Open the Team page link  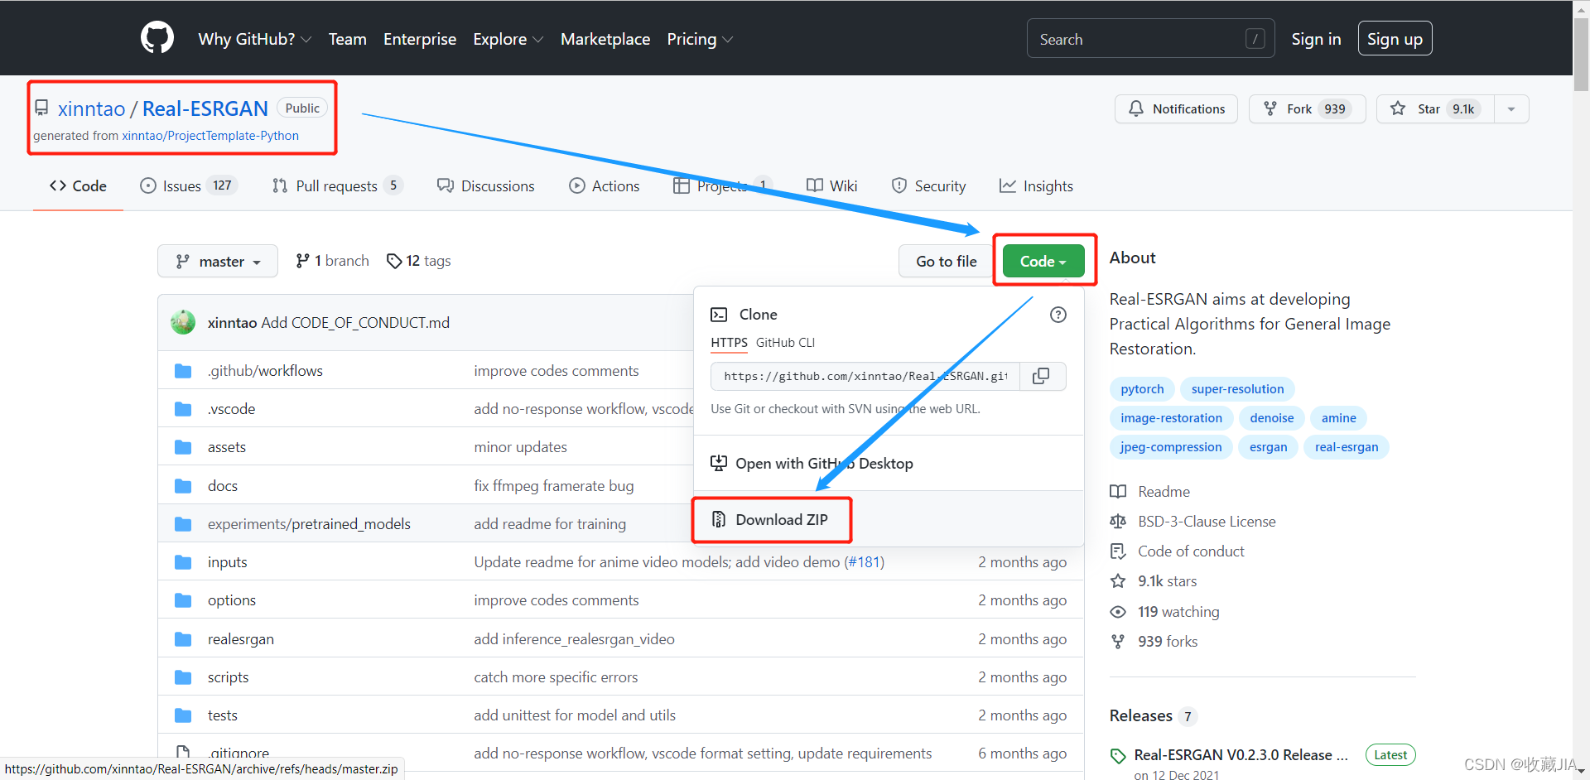point(348,39)
